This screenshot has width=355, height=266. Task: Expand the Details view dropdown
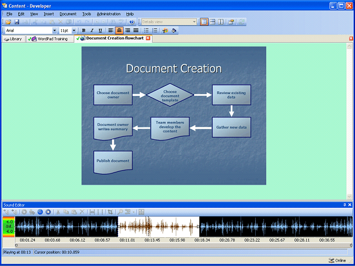194,22
